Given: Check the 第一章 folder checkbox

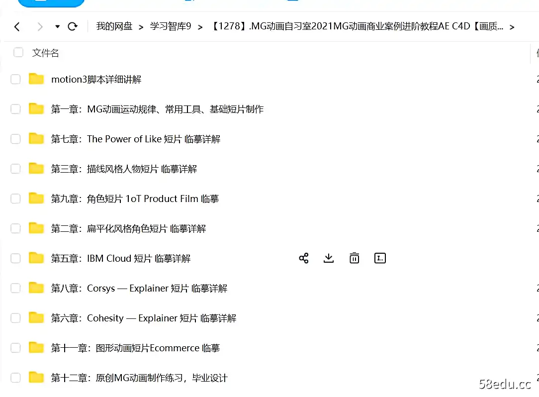Looking at the screenshot, I should pos(15,108).
